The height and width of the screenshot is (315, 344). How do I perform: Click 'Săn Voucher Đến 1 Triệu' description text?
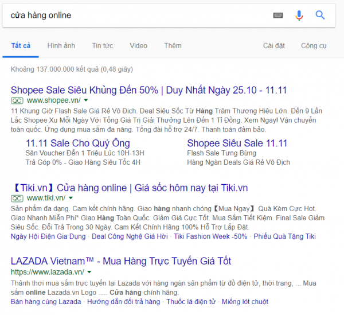(85, 153)
